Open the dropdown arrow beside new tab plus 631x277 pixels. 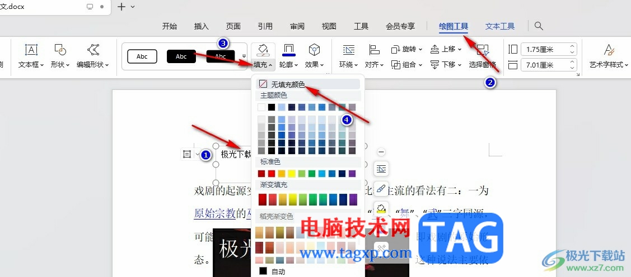coord(133,7)
